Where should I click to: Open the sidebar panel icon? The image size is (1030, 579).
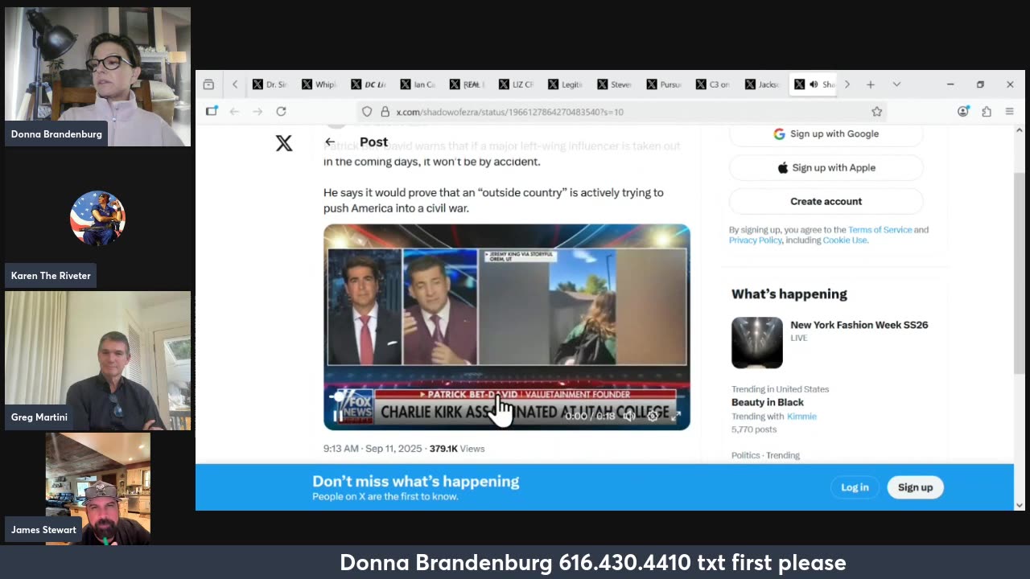click(x=211, y=112)
